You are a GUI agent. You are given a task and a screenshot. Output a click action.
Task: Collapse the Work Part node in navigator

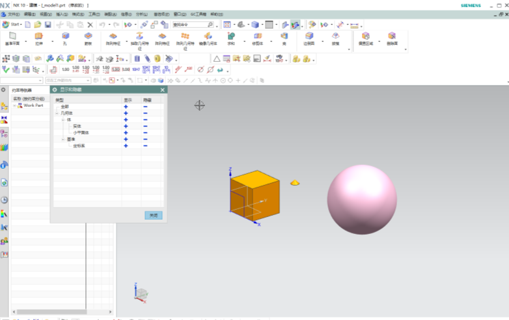pyautogui.click(x=14, y=106)
